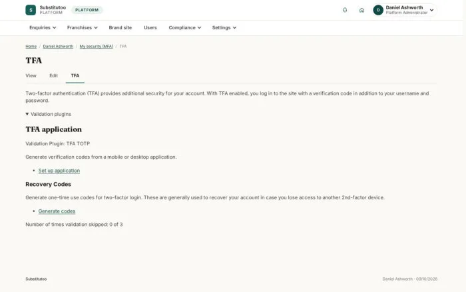Screen dimensions: 466x292
Task: Click the Platform Administrator role label
Action: [407, 13]
